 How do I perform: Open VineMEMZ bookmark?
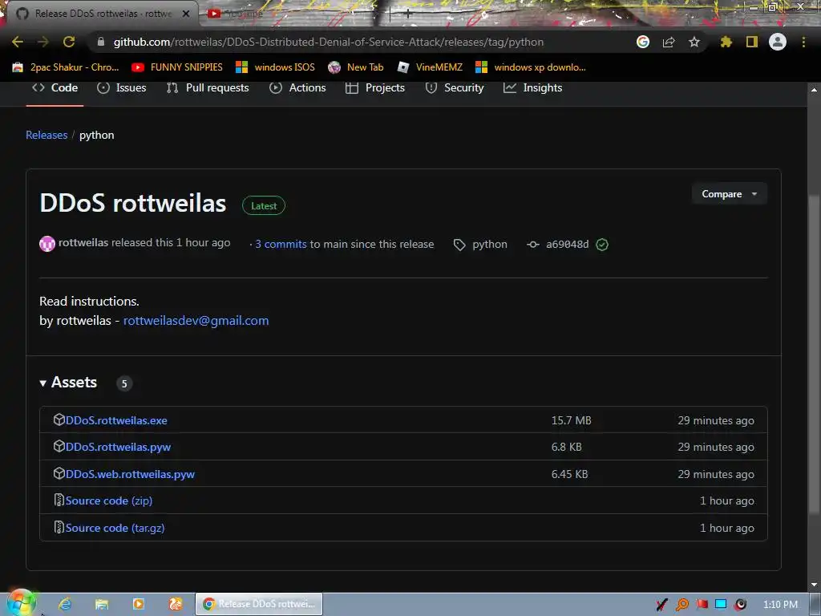point(430,67)
